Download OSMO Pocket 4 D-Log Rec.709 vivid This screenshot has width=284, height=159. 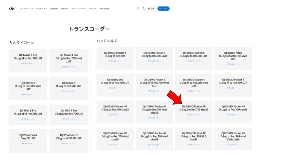(154, 61)
